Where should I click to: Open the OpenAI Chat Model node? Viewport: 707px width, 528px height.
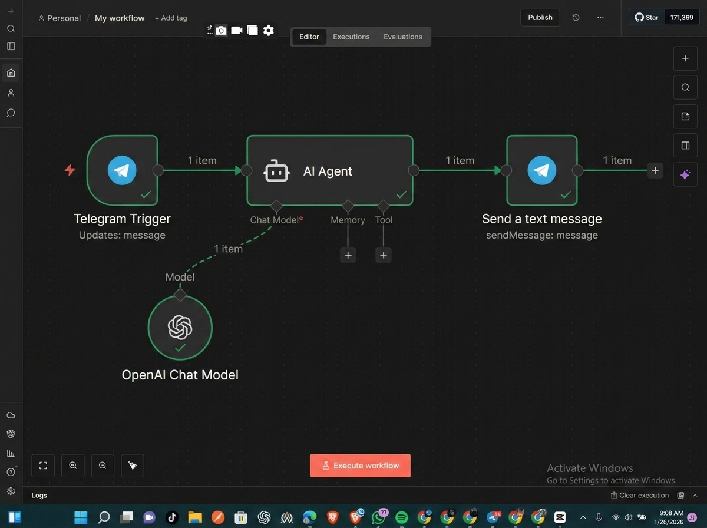180,327
